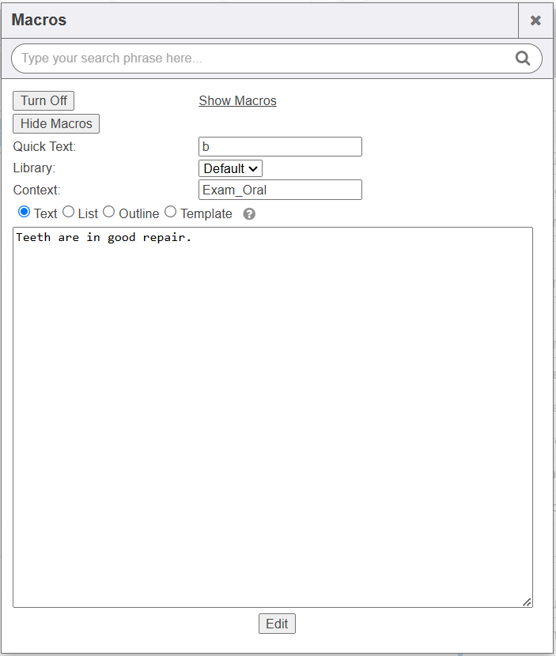Click the textarea resize handle corner

click(527, 602)
